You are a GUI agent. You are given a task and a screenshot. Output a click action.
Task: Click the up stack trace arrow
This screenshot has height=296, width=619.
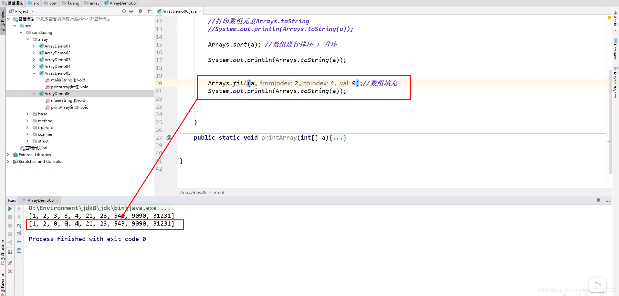point(19,209)
